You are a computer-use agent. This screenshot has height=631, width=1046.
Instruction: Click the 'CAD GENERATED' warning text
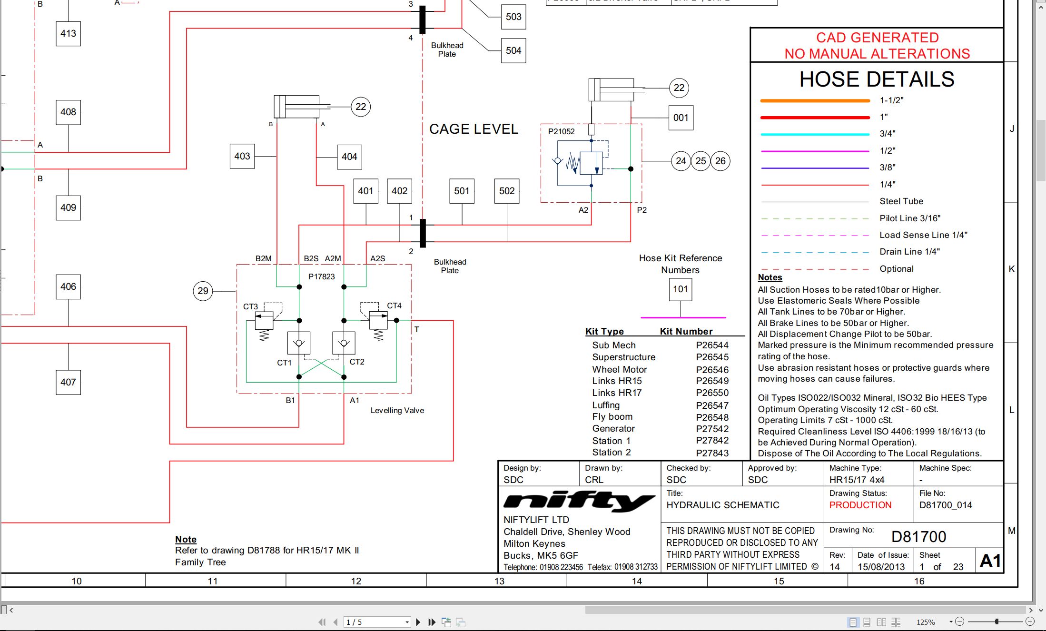click(877, 38)
